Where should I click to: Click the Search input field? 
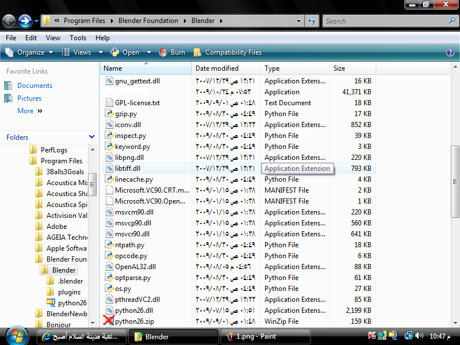(x=386, y=21)
